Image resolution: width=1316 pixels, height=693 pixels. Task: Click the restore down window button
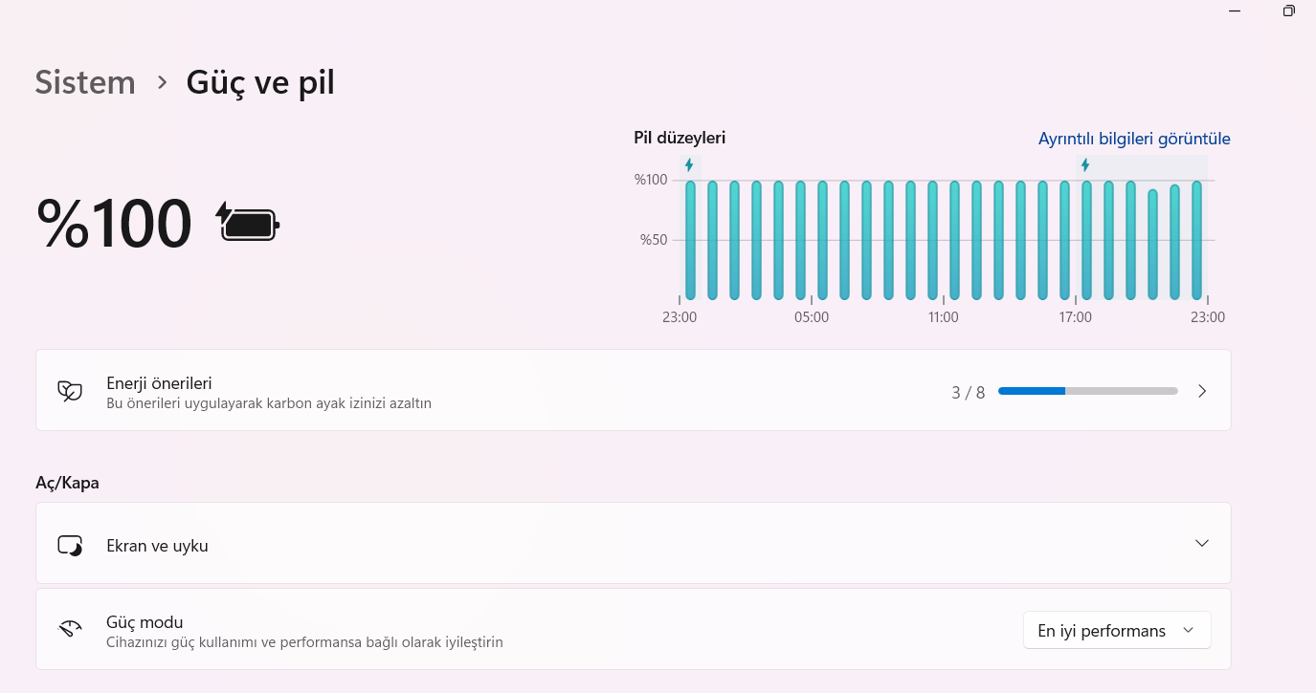pyautogui.click(x=1288, y=11)
